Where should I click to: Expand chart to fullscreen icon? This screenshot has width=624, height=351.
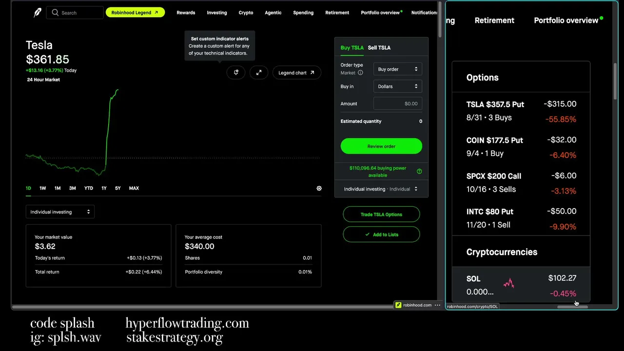(x=259, y=73)
